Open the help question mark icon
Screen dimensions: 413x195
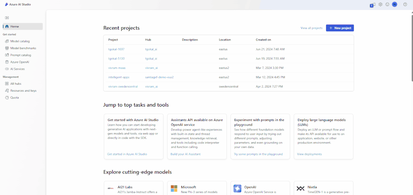coord(405,5)
